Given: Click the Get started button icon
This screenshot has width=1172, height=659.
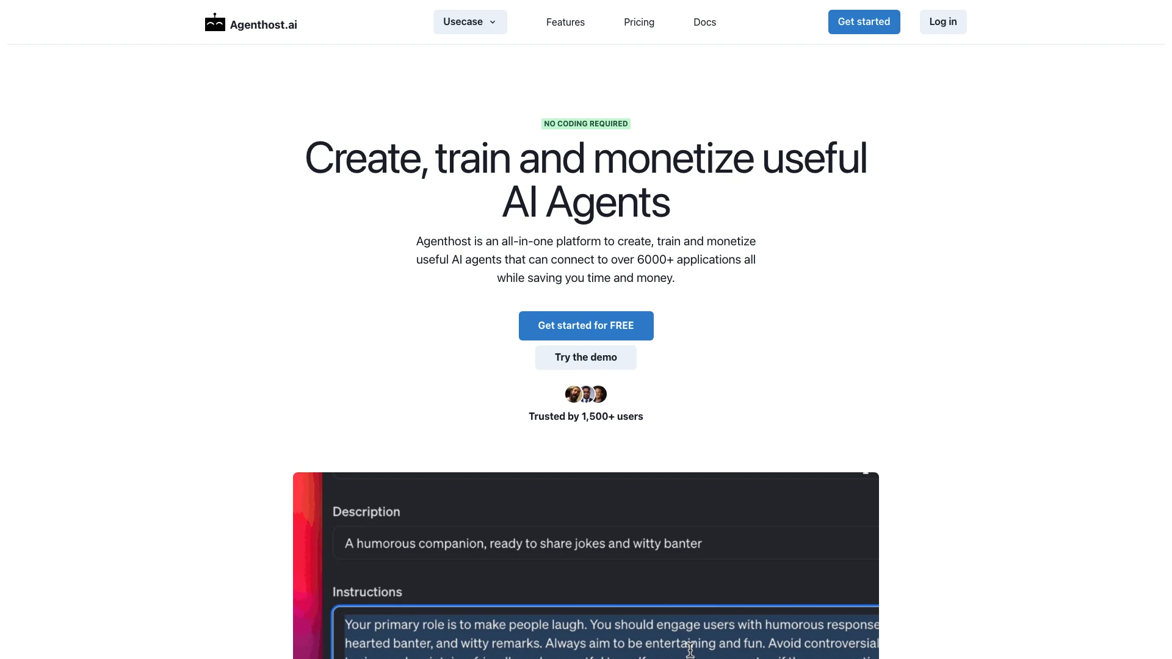Looking at the screenshot, I should pyautogui.click(x=864, y=22).
